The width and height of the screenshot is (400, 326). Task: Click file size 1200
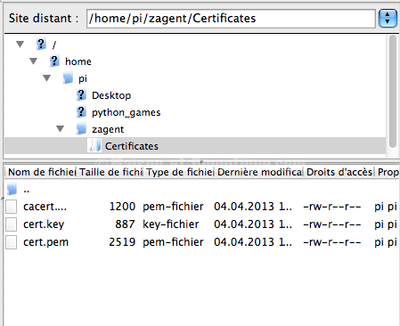pos(122,207)
